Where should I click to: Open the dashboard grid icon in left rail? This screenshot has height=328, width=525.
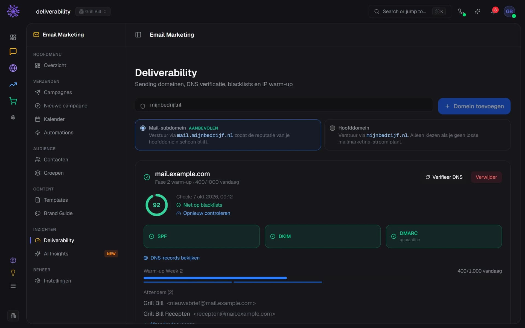(13, 37)
